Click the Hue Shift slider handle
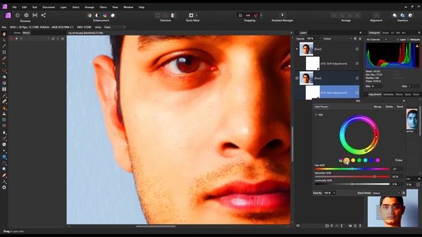Image resolution: width=422 pixels, height=237 pixels. coord(352,169)
